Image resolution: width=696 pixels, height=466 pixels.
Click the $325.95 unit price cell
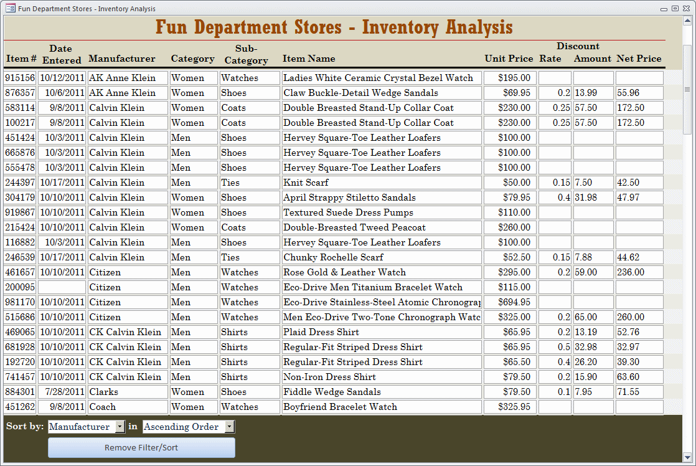pyautogui.click(x=510, y=407)
